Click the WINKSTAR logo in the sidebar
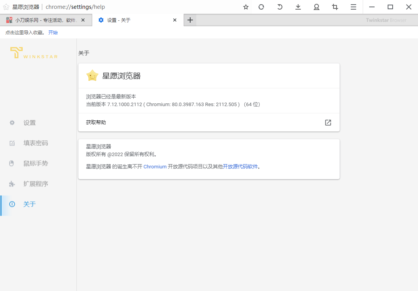The image size is (418, 291). [x=34, y=53]
